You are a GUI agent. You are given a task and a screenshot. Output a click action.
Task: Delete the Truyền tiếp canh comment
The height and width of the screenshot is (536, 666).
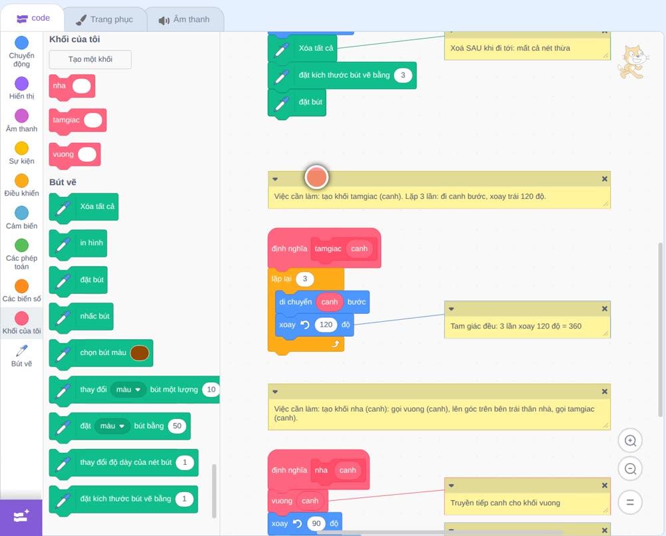pos(605,485)
